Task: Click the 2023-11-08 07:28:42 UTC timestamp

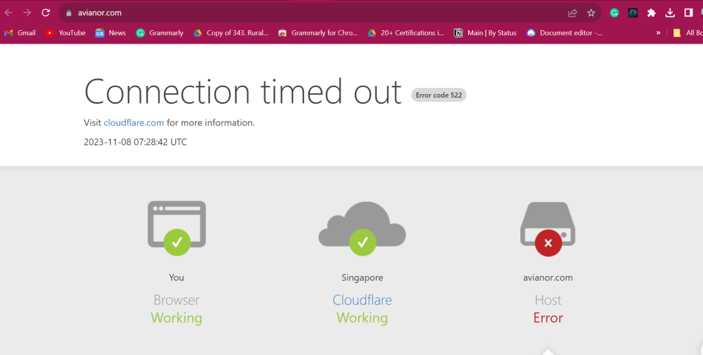Action: [x=135, y=141]
